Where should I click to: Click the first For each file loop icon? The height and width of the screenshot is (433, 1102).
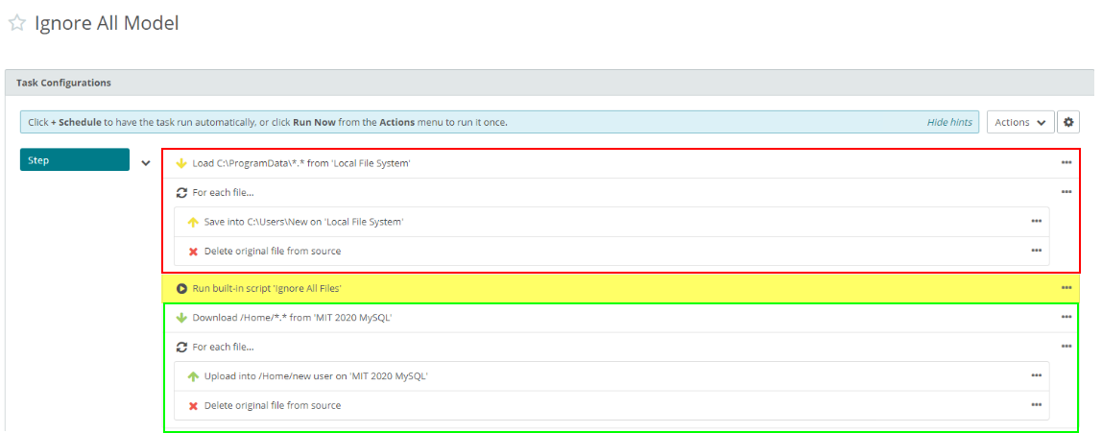[181, 192]
